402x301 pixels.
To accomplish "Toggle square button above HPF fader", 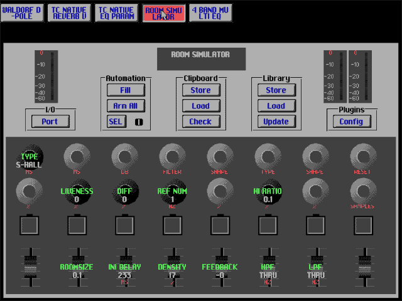I will coord(268,225).
